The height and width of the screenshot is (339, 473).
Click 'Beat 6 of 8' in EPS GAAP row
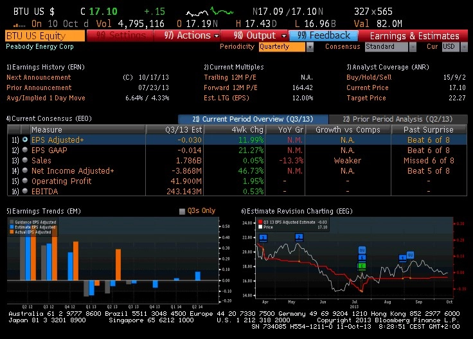[429, 150]
